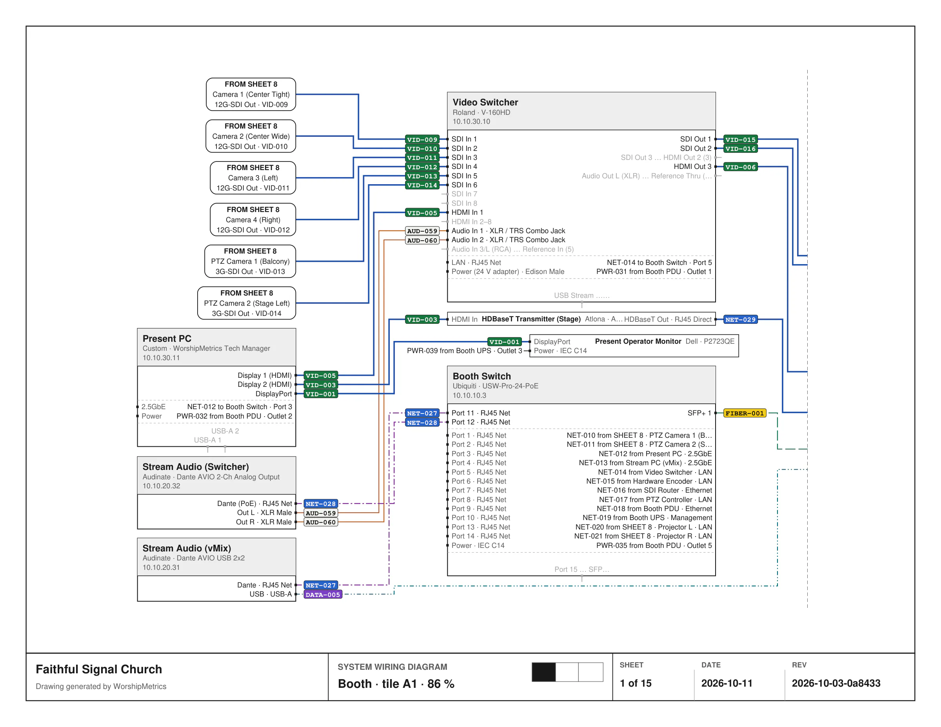Click the AUD-059 tag at Audio In 1

click(x=422, y=231)
